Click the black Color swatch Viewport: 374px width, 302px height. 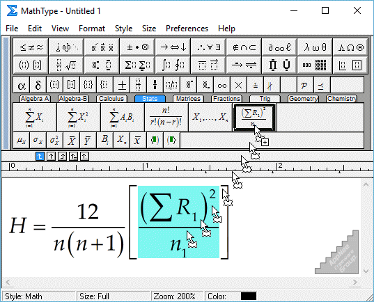coord(249,296)
